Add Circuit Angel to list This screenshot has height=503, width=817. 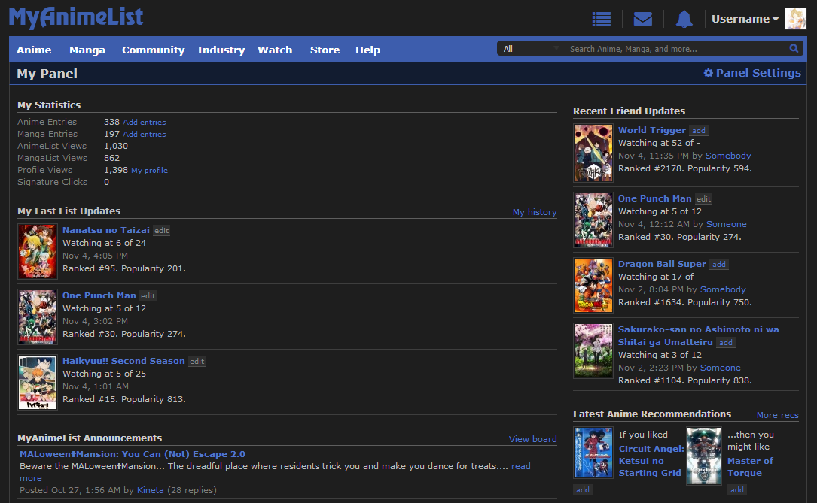click(x=583, y=490)
